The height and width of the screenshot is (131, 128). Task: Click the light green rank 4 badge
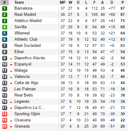[x=5, y=27]
